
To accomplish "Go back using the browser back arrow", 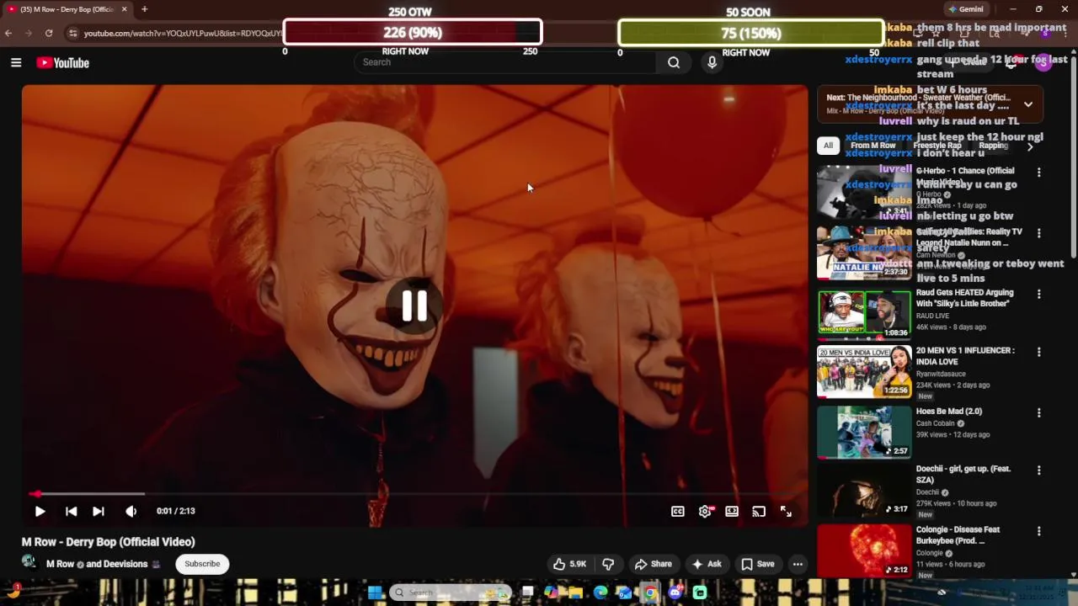I will pos(8,33).
